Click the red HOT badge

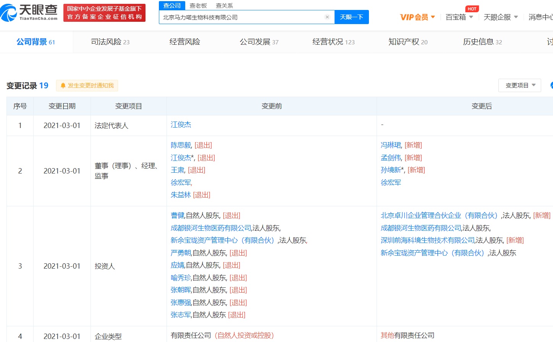pyautogui.click(x=472, y=9)
